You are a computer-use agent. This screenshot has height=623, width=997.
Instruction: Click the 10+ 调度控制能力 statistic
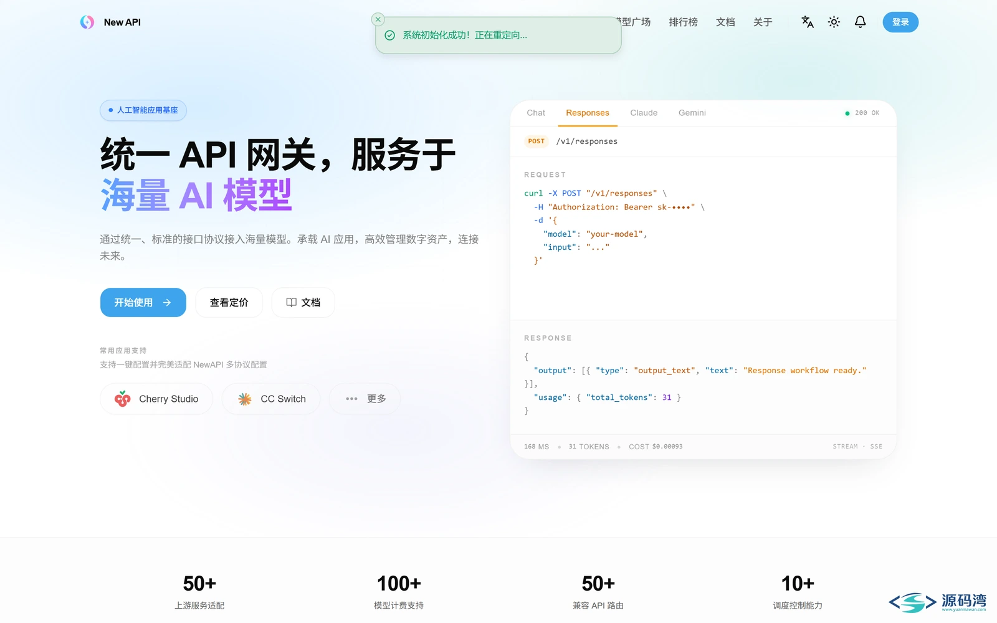click(798, 592)
